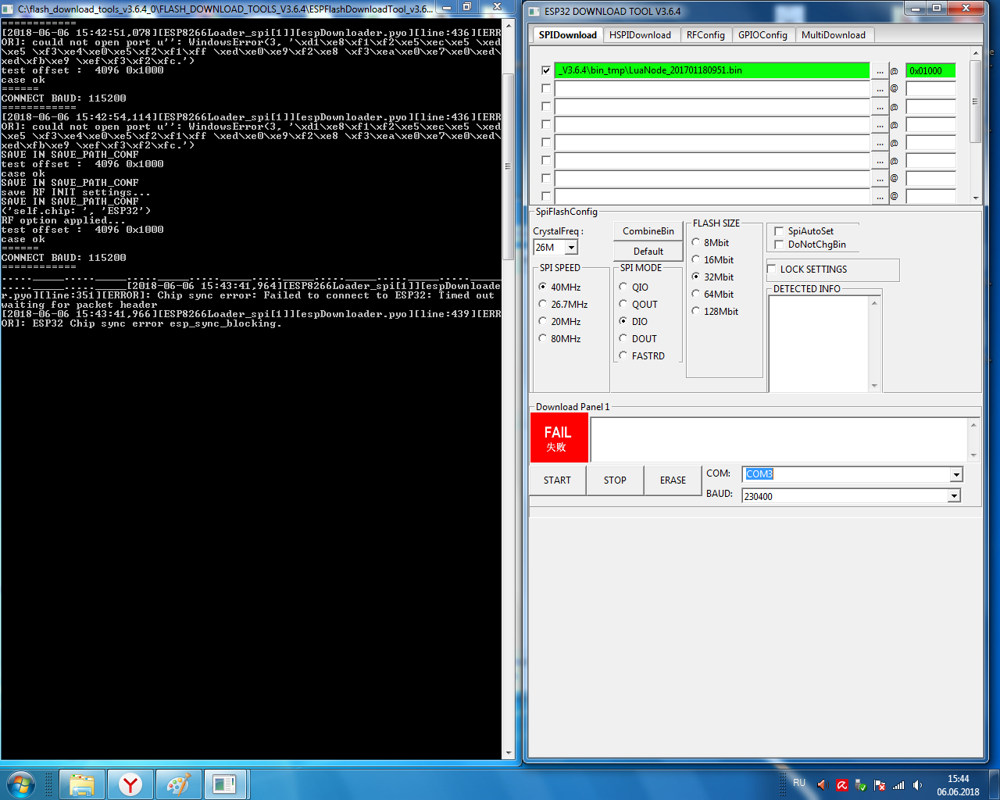Open the GPIOConfig tab
Screen dimensions: 1000x800
[x=762, y=35]
